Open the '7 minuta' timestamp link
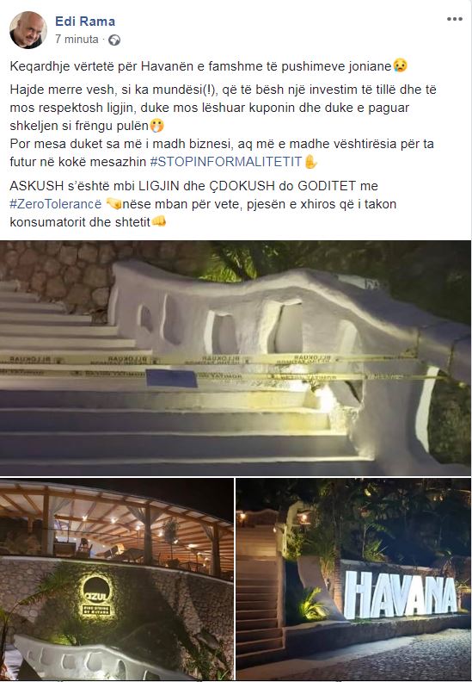 point(77,39)
